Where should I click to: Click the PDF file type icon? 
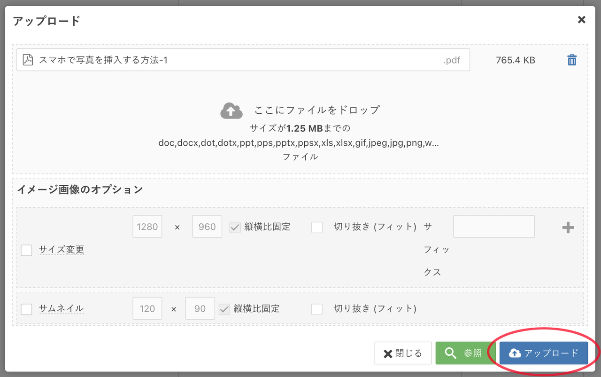pos(28,60)
